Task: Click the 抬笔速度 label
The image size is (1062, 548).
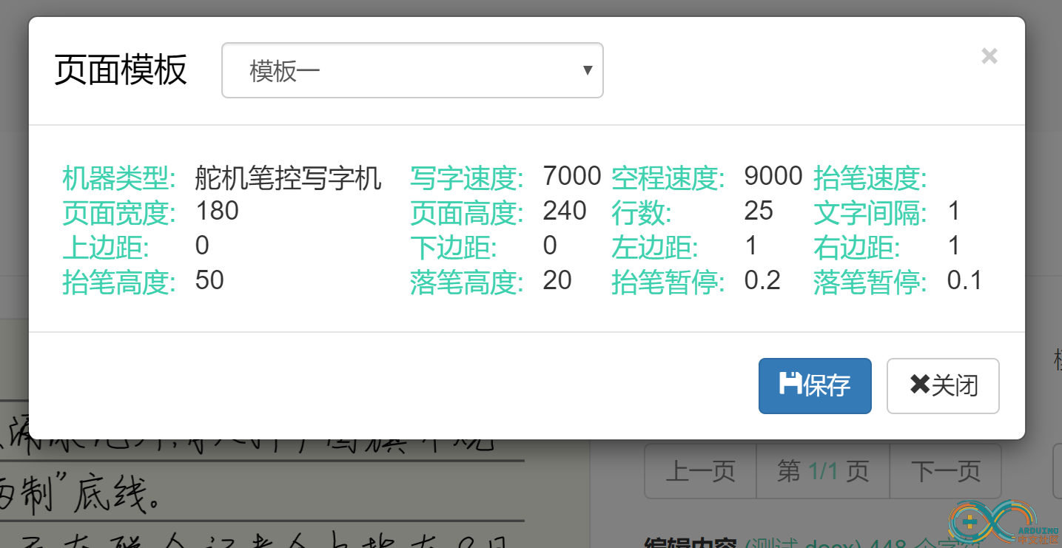Action: [870, 178]
